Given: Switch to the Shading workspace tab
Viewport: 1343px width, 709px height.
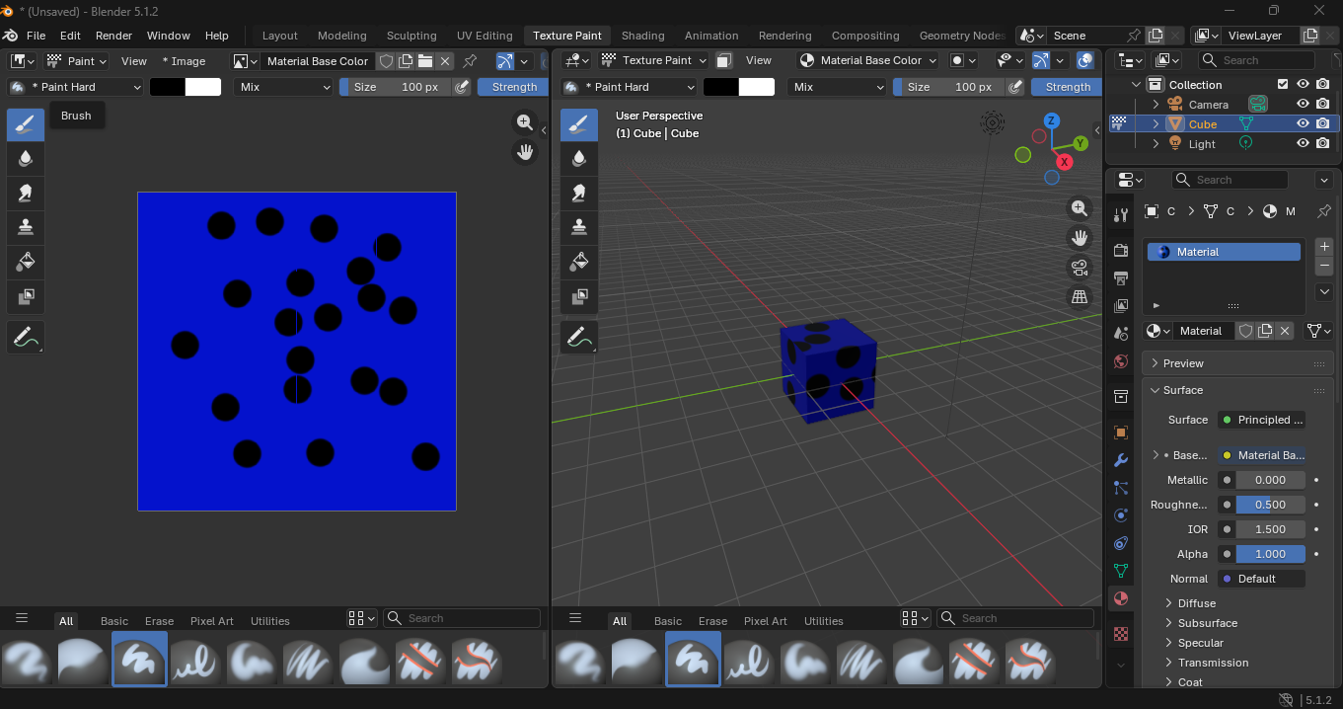Looking at the screenshot, I should click(642, 36).
